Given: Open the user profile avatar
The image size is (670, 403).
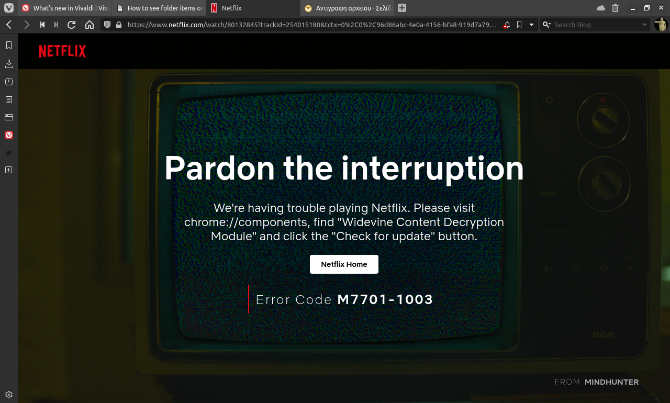Looking at the screenshot, I should (661, 25).
